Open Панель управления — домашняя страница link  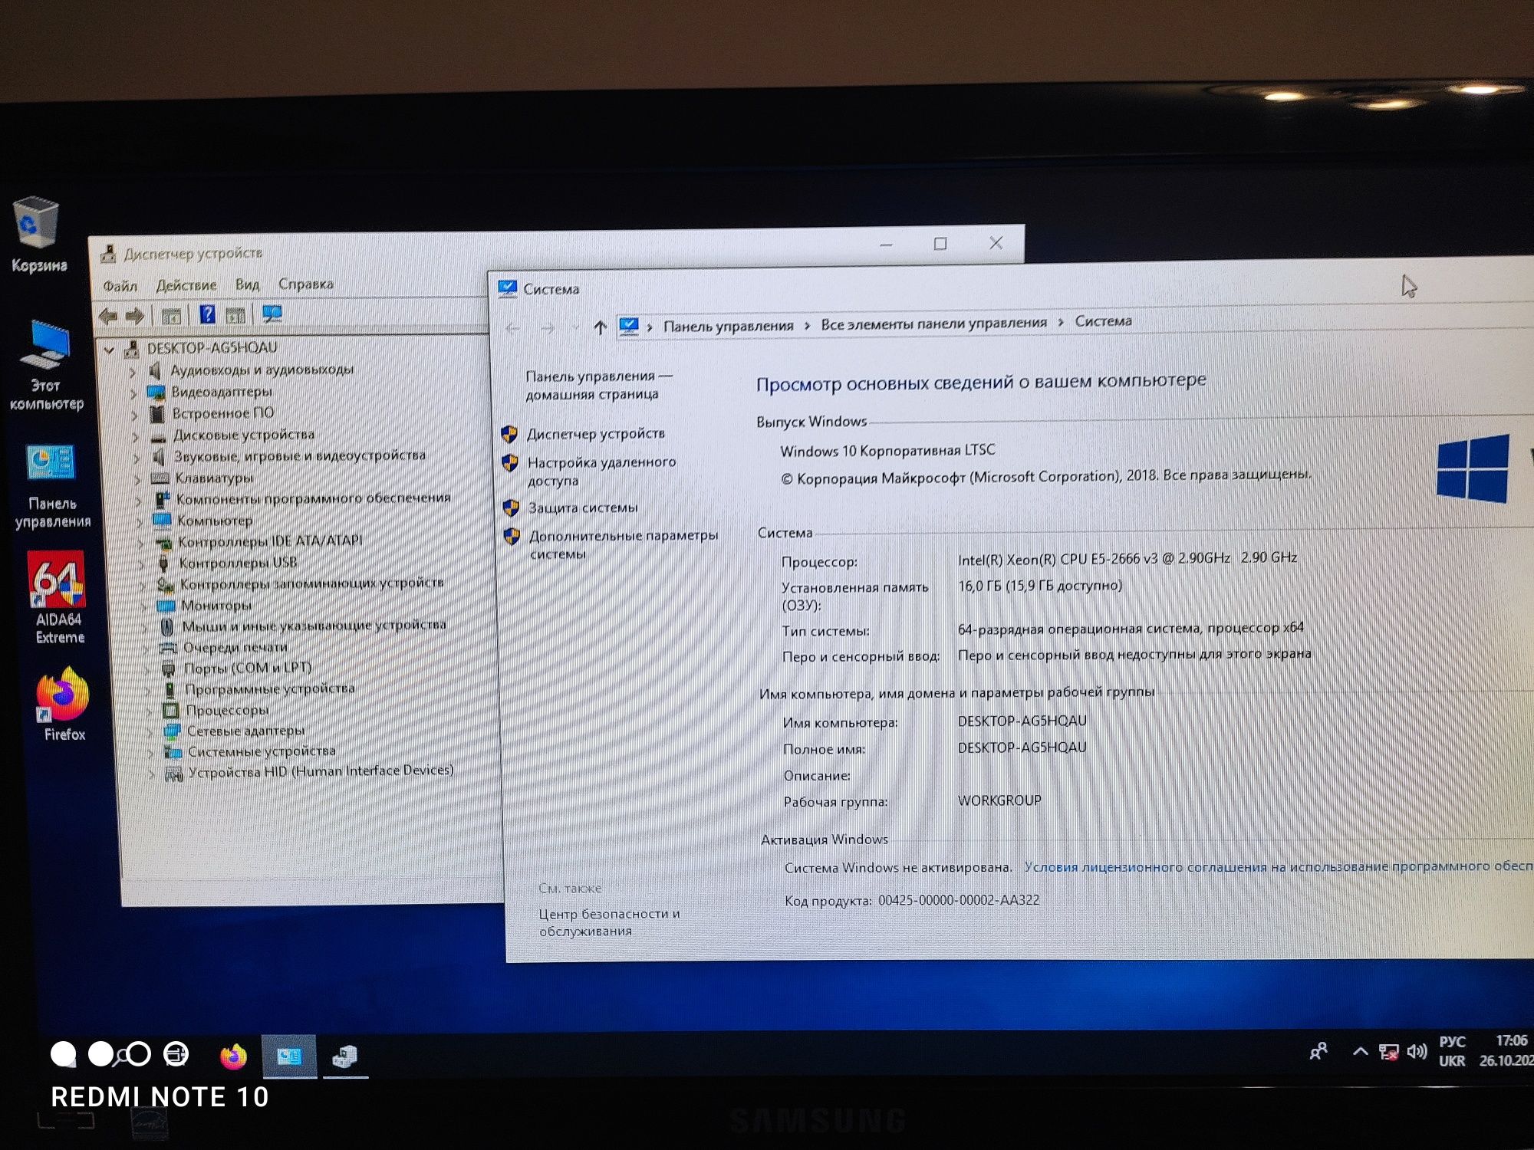tap(599, 385)
